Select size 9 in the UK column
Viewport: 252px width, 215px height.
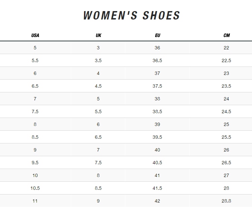tap(98, 201)
